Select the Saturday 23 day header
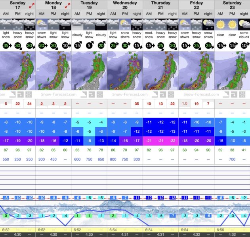The width and height of the screenshot is (250, 237). click(232, 5)
